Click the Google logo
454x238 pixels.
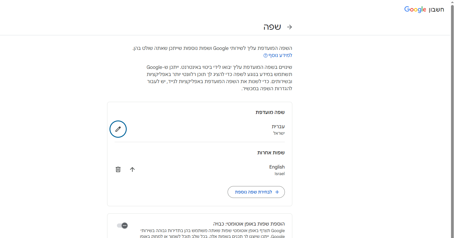[415, 9]
